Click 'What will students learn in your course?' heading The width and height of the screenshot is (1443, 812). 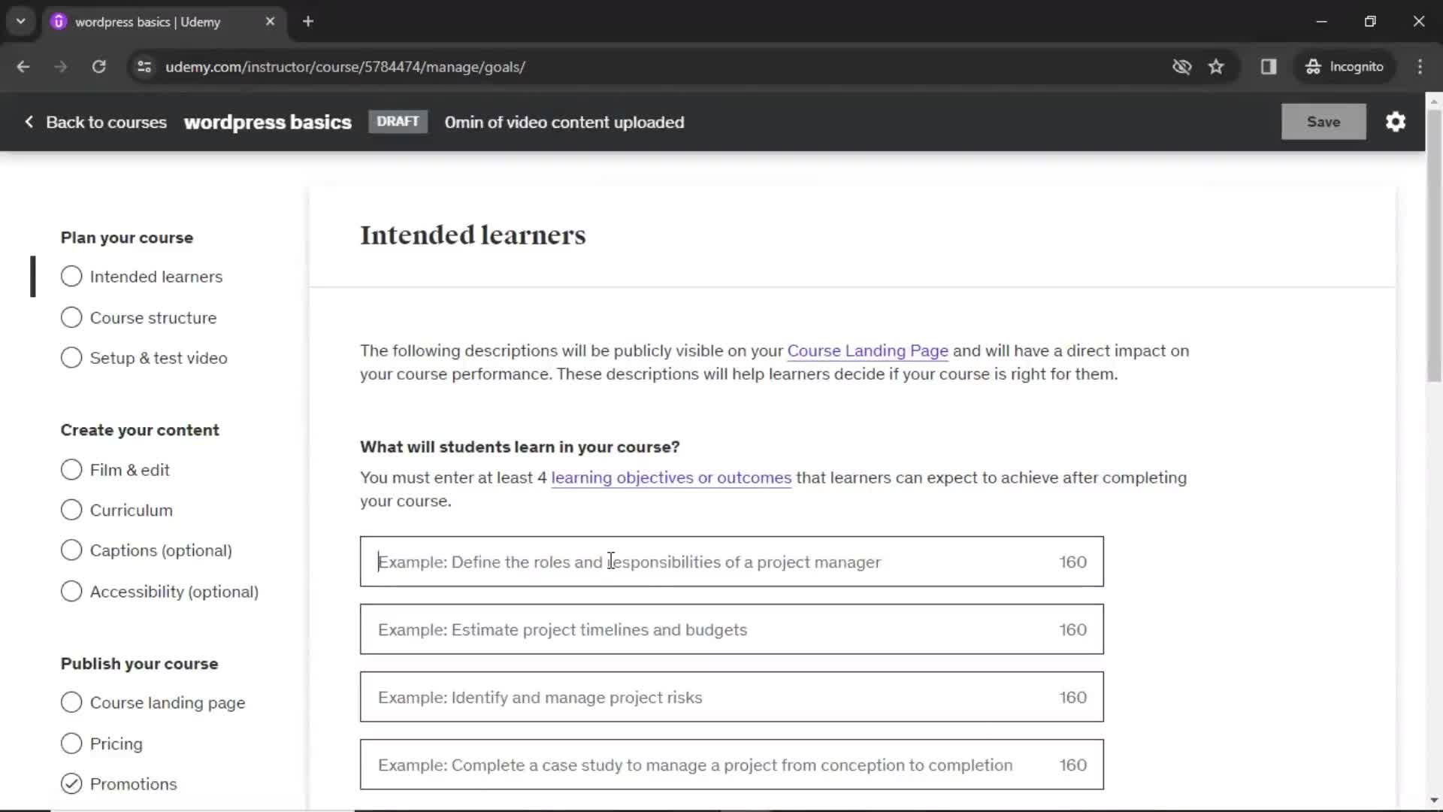coord(520,447)
